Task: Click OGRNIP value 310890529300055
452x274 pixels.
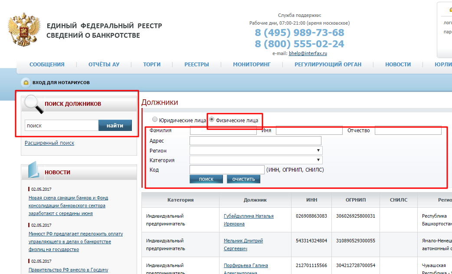Action: pyautogui.click(x=356, y=241)
